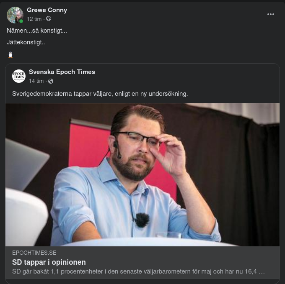This screenshot has width=285, height=284.
Task: Open the 12 tim timestamp link
Action: 34,19
